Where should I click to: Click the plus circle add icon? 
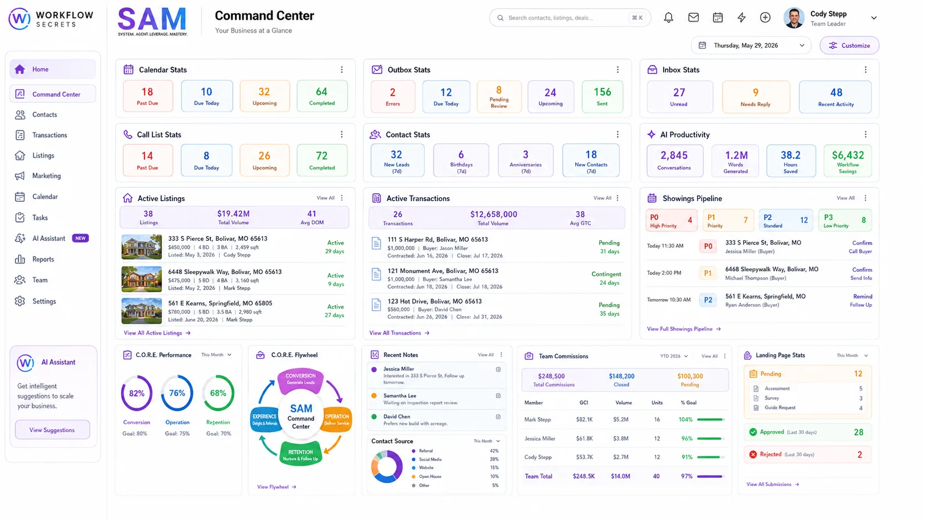[x=765, y=18]
